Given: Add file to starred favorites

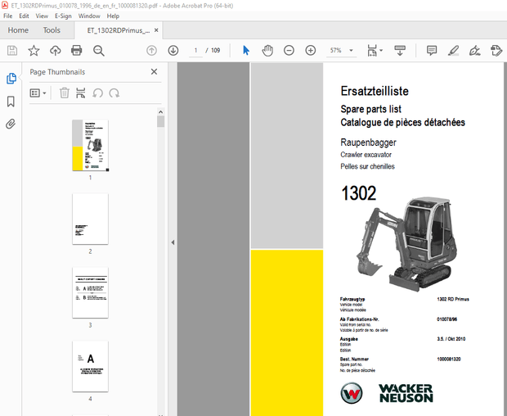Looking at the screenshot, I should coord(34,51).
